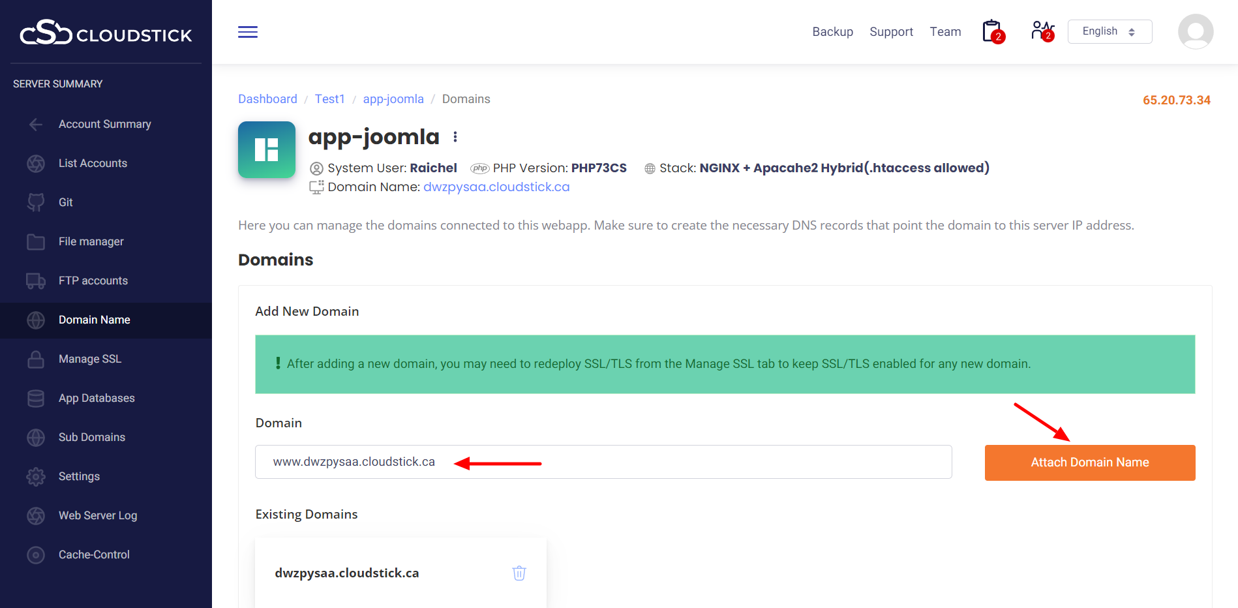Open the English language dropdown

1109,31
